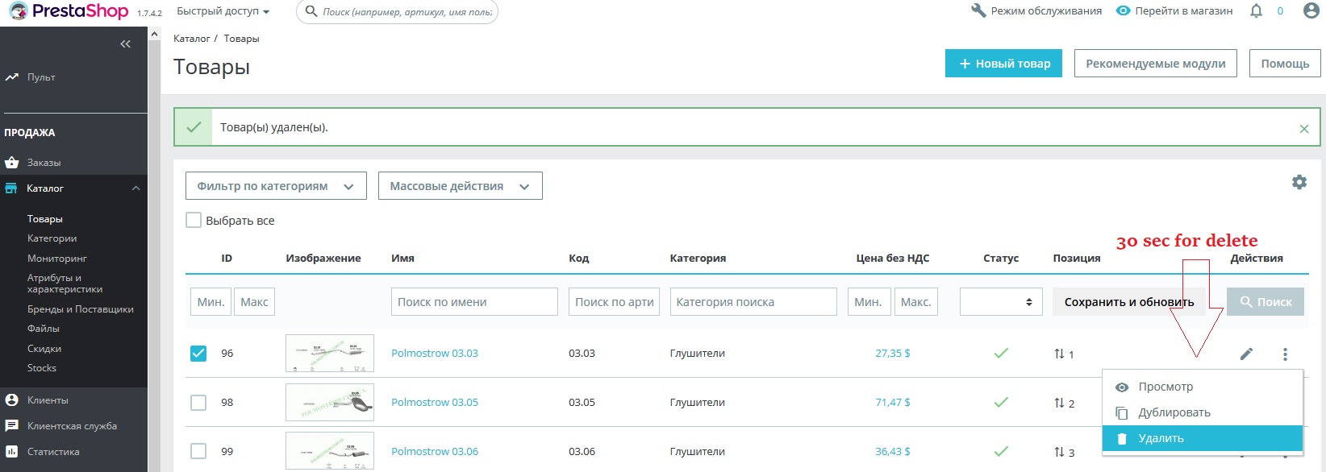1326x472 pixels.
Task: Expand the Массовые действия dropdown
Action: 460,186
